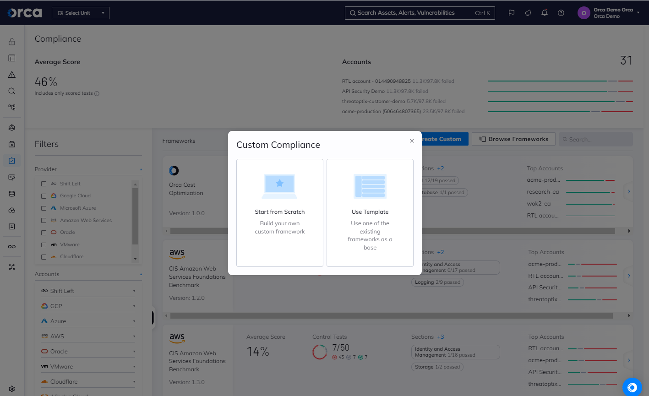Screen dimensions: 649x396
Task: Open the Select Unit dropdown
Action: tap(80, 13)
